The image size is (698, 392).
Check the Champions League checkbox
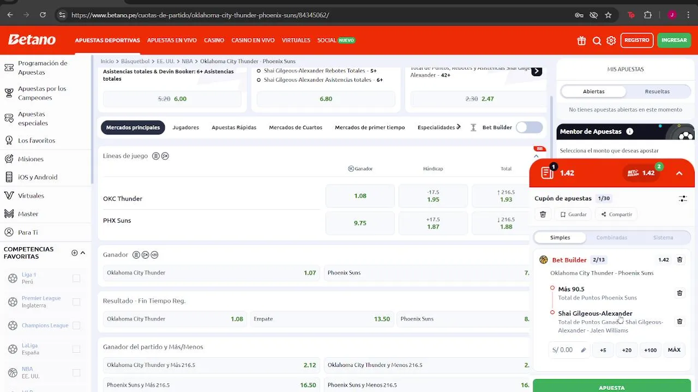[76, 326]
